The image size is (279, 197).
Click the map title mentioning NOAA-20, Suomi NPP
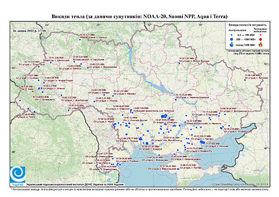click(139, 17)
